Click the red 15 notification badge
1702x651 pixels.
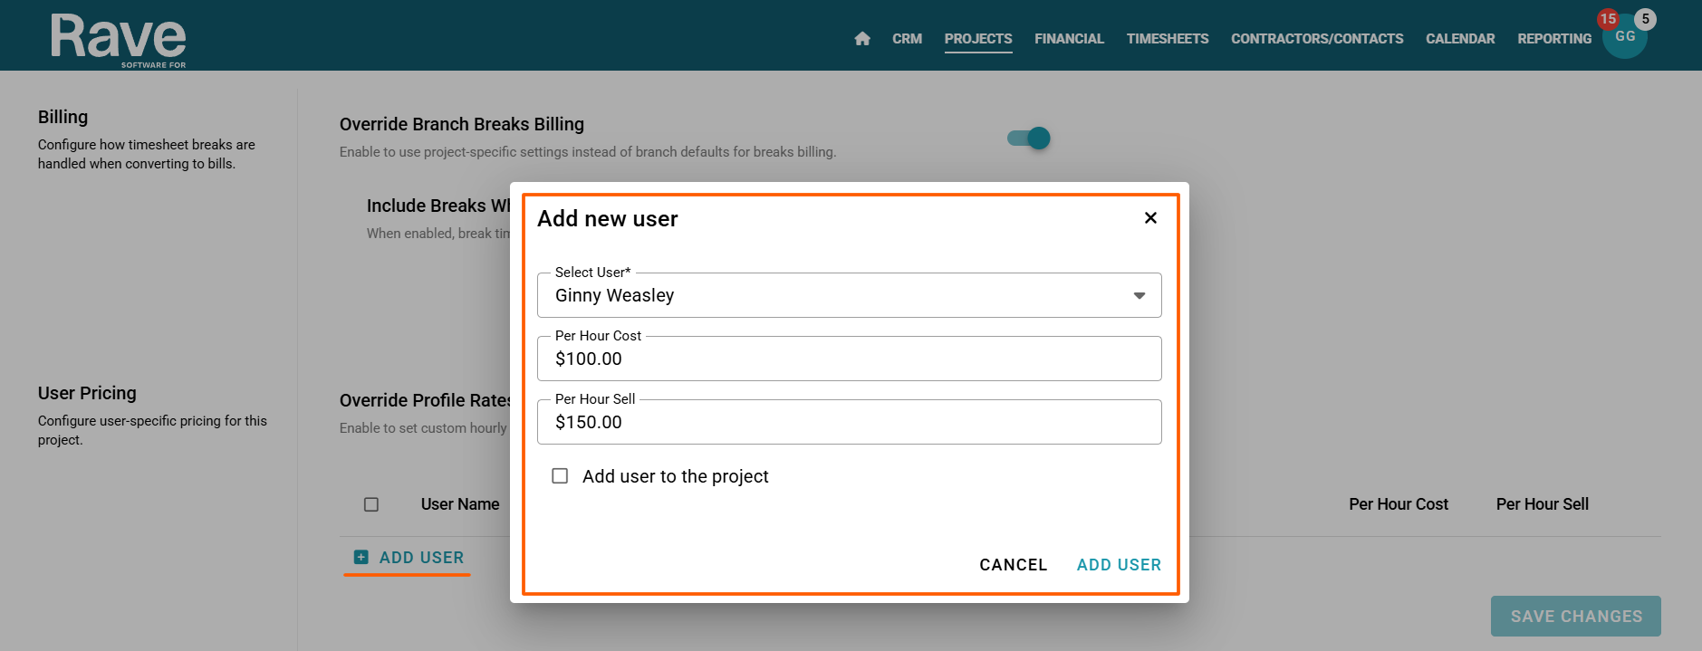click(x=1608, y=18)
